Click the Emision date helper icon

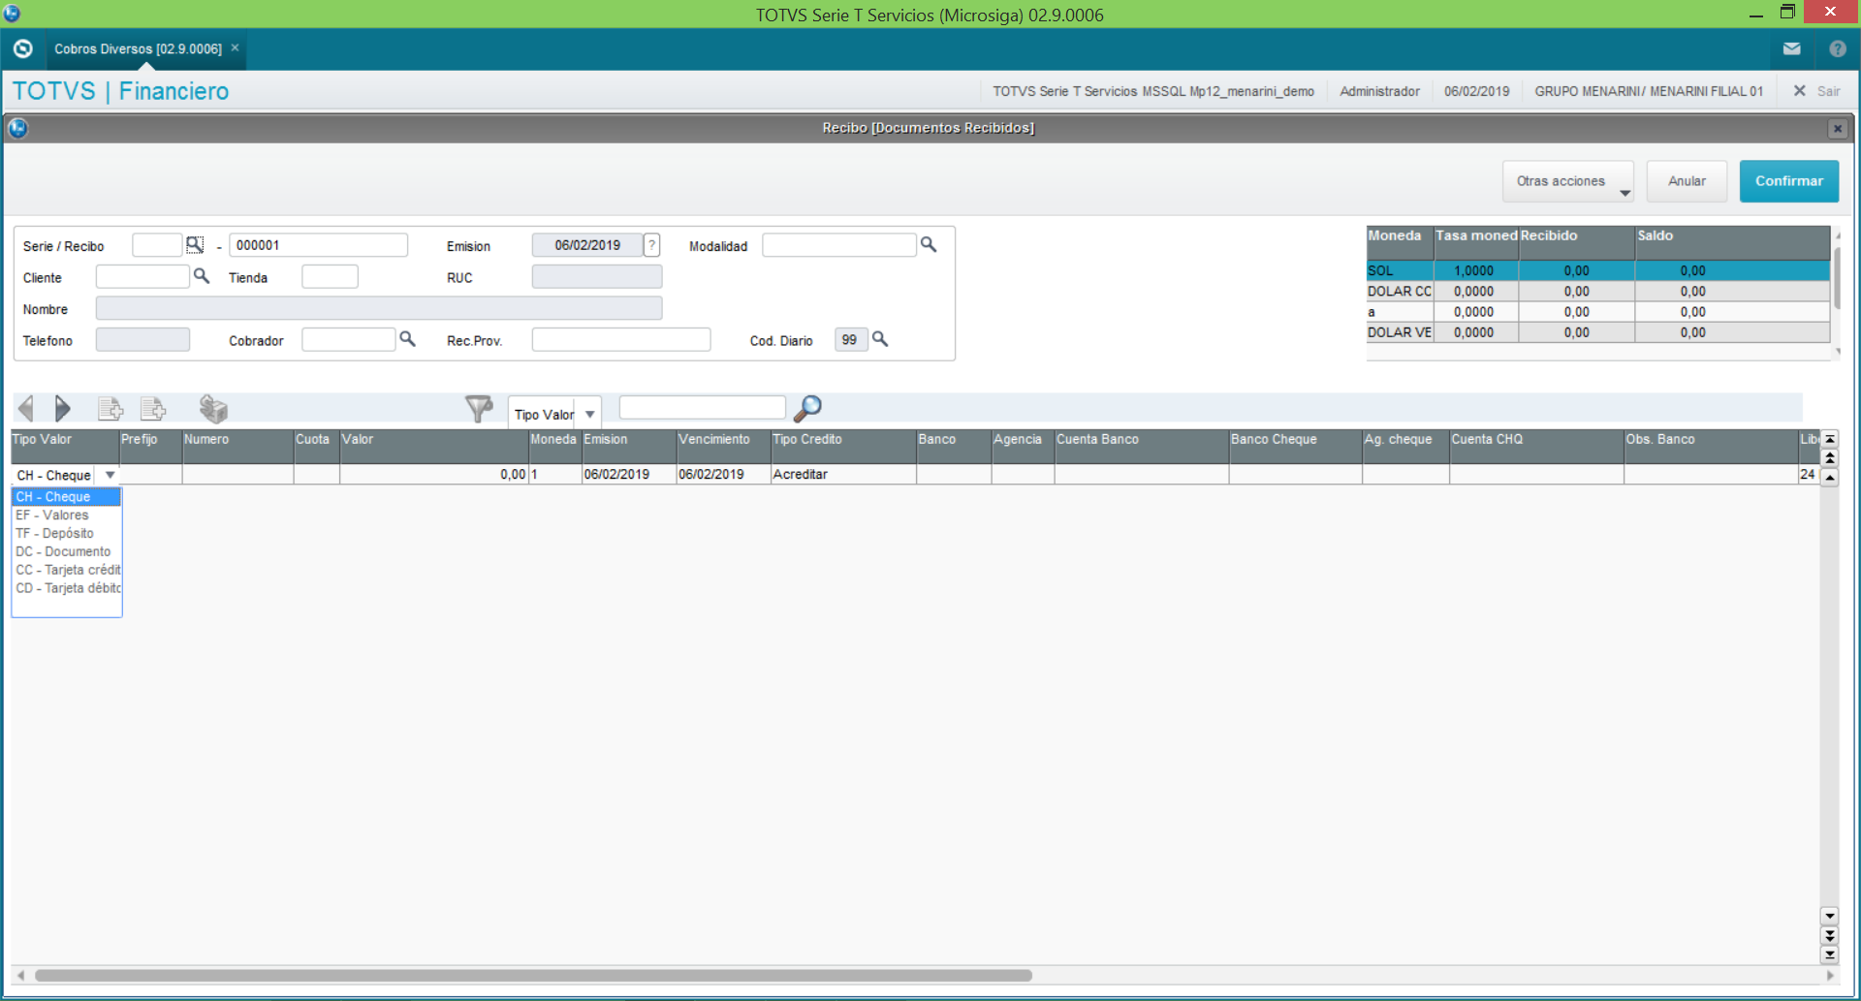[x=652, y=245]
